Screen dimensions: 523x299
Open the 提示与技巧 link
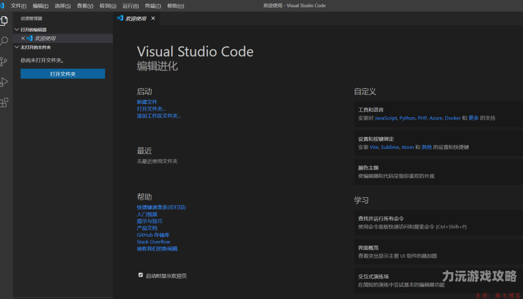149,221
